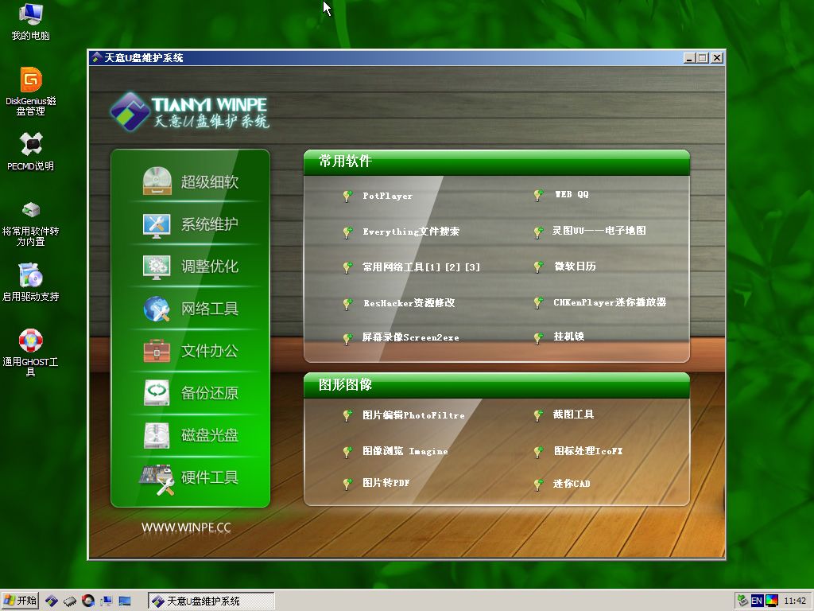Click the bulb icon beside PotPlayer
Viewport: 814px width, 611px height.
347,196
